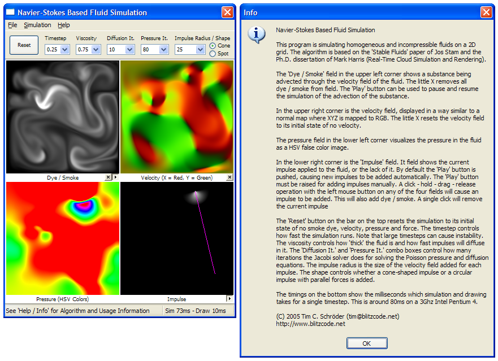Reset velocity with the Velocity X button

(x=229, y=177)
